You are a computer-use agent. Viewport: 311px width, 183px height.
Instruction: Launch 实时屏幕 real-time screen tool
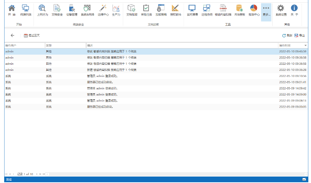pos(192,10)
